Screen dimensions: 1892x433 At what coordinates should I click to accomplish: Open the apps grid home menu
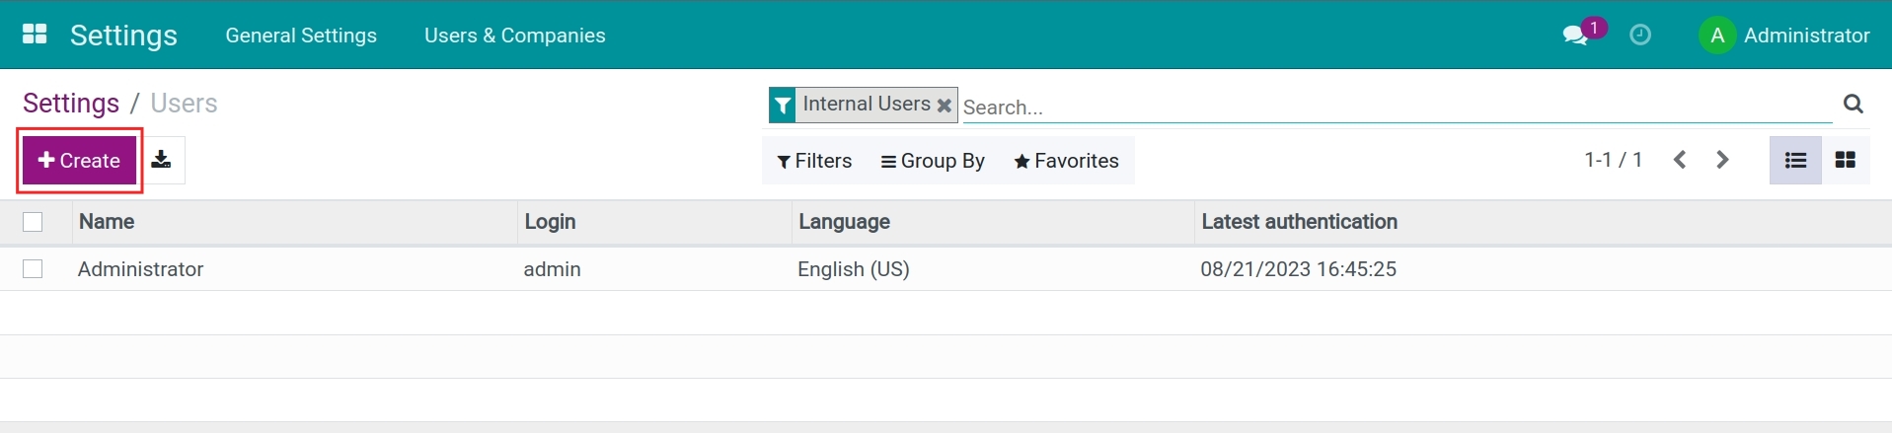(35, 35)
